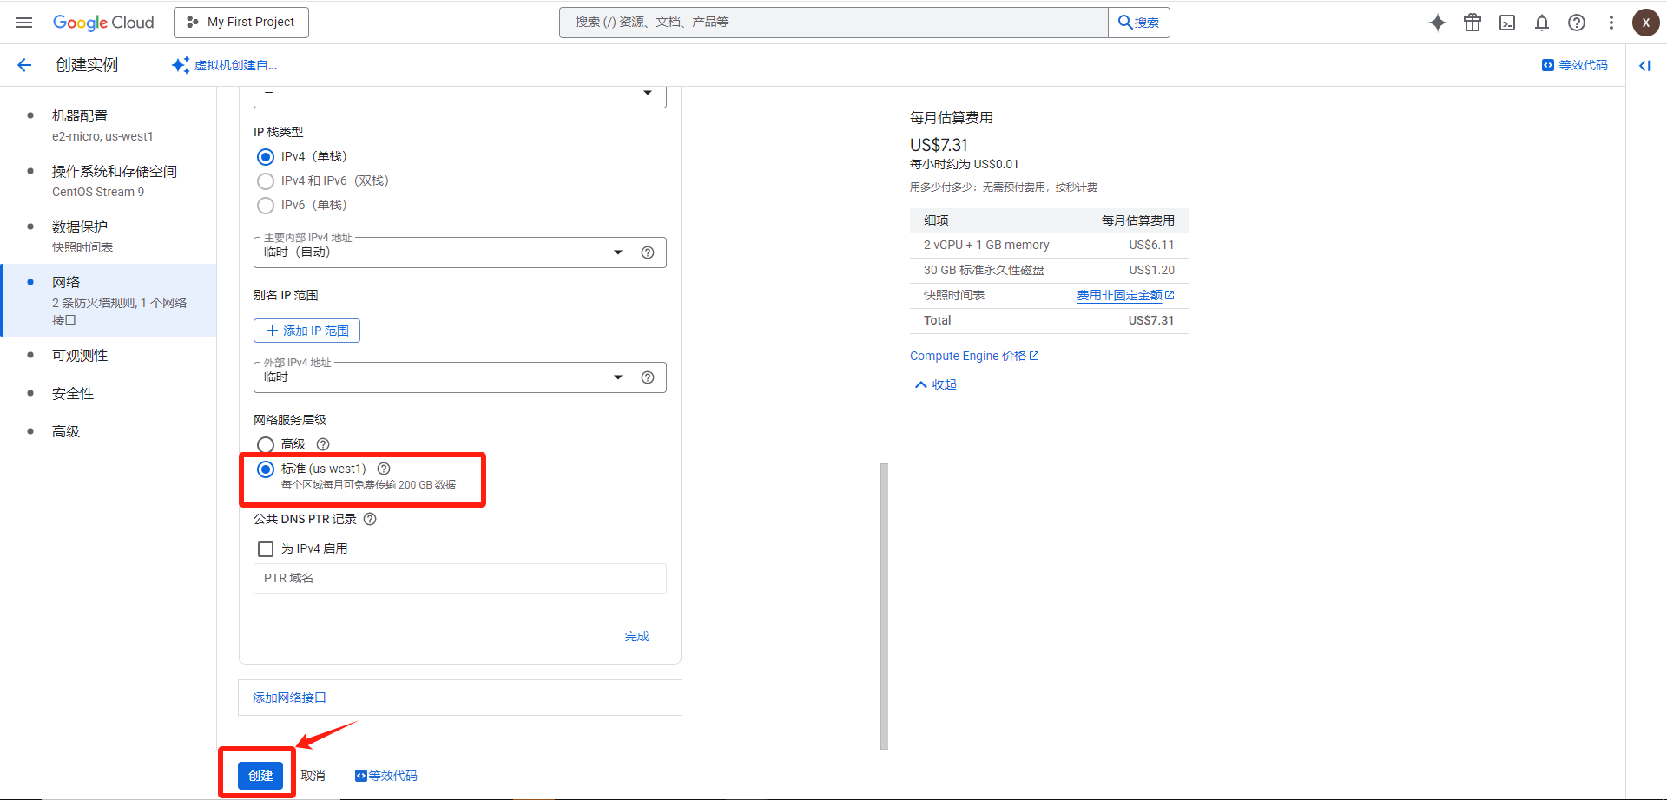This screenshot has width=1667, height=800.
Task: Click the blue 创建 button
Action: point(260,776)
